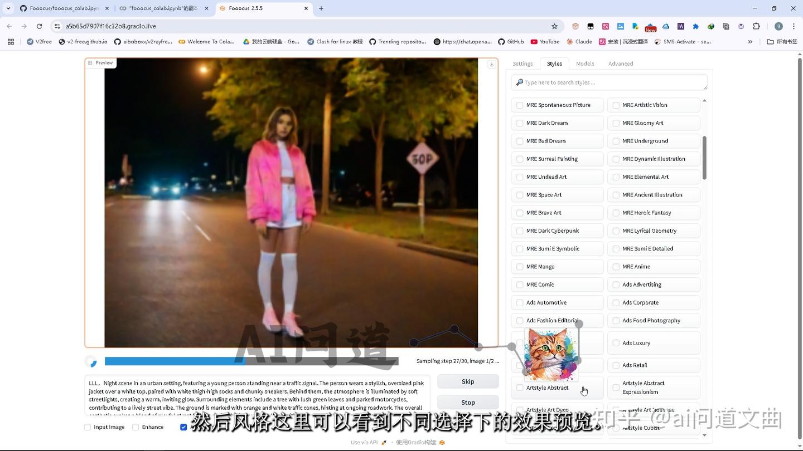Enable the Input Image checkbox
This screenshot has width=803, height=451.
pos(88,427)
